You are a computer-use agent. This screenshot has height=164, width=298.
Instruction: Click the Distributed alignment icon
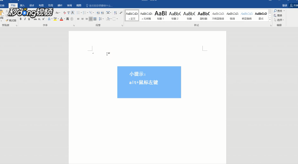coord(95,19)
